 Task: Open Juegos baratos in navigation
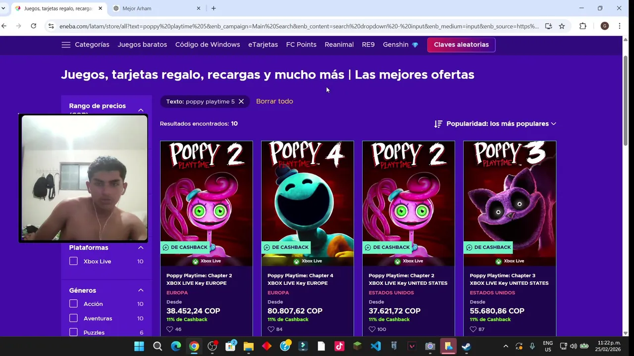(142, 44)
